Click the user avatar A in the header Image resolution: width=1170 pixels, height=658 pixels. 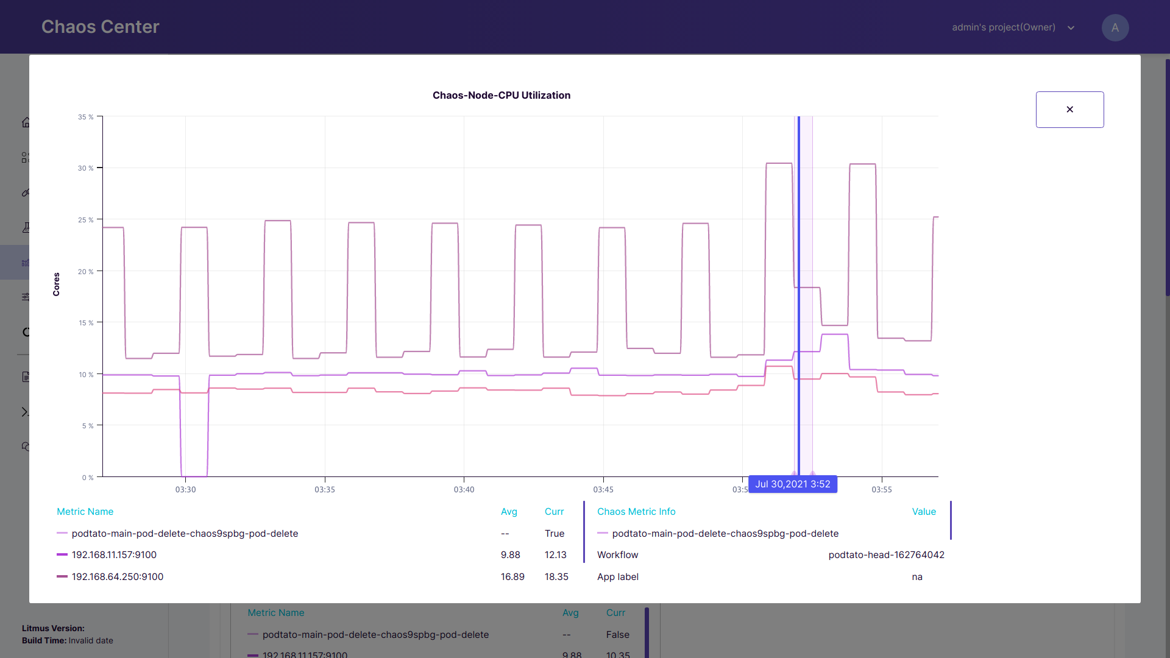(x=1115, y=27)
